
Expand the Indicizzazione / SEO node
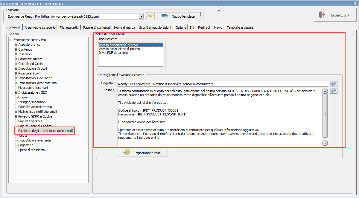(16, 92)
